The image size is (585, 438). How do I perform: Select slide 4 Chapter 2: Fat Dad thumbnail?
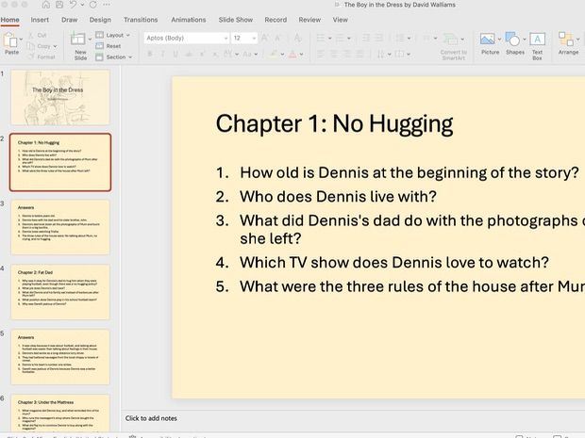tap(60, 292)
